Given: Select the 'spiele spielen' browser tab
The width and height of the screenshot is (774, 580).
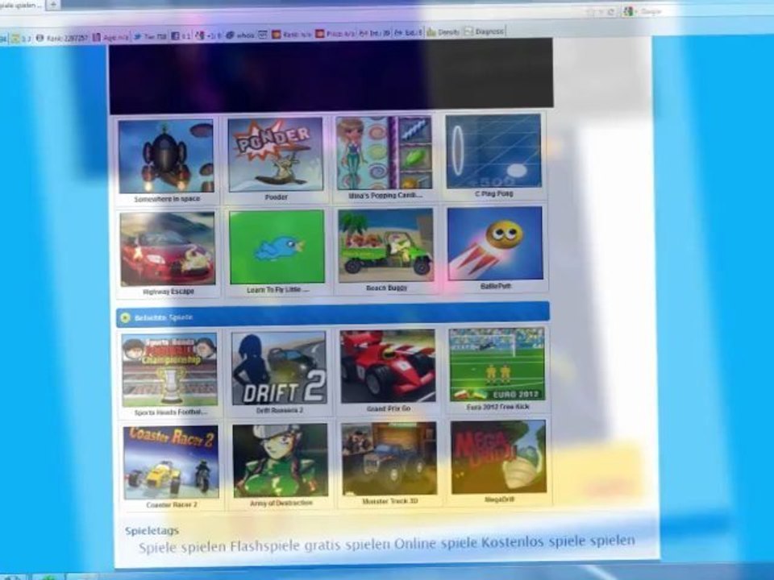Looking at the screenshot, I should tap(21, 6).
